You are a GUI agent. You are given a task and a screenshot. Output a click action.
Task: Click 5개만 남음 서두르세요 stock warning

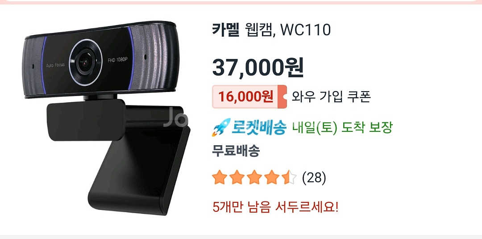click(x=275, y=207)
